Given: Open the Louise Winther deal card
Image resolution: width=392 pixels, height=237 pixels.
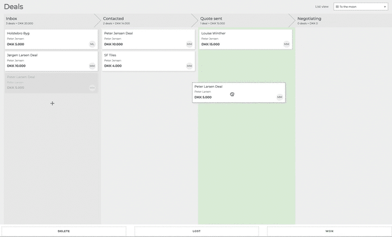Looking at the screenshot, I should point(245,39).
